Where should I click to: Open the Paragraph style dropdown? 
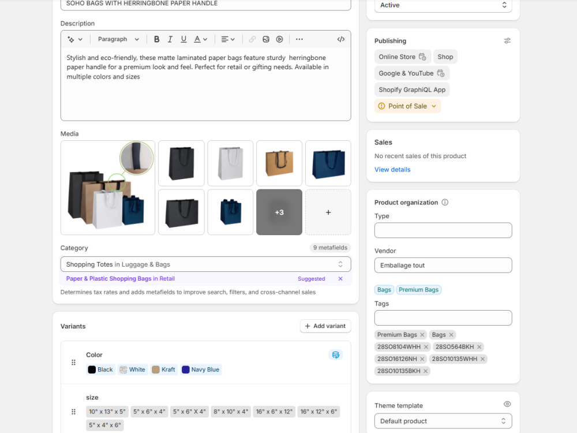pyautogui.click(x=118, y=39)
